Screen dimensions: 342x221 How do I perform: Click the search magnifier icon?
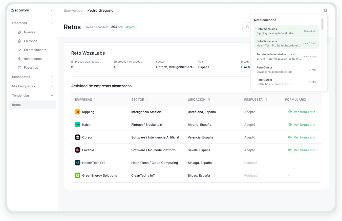coord(248,27)
